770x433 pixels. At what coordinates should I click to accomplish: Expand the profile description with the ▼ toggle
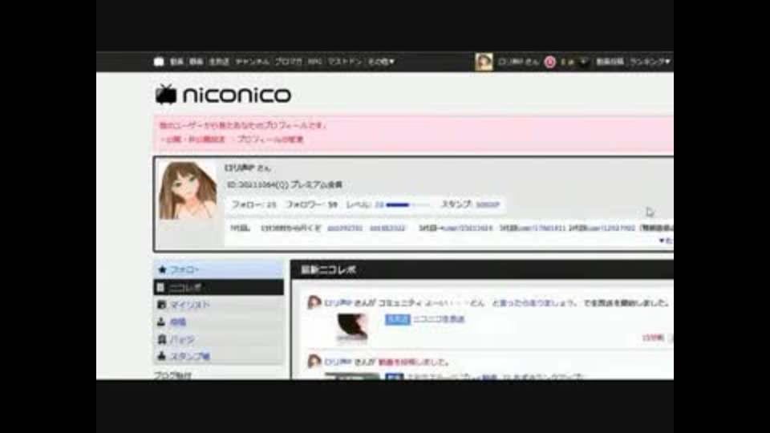pyautogui.click(x=666, y=241)
